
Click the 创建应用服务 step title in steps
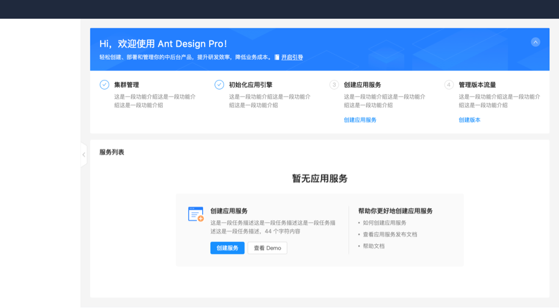click(x=362, y=85)
